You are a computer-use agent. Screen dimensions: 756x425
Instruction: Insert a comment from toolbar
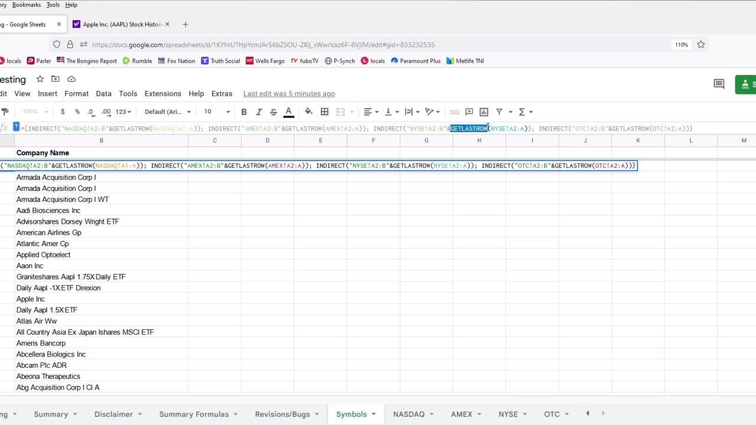pyautogui.click(x=469, y=112)
